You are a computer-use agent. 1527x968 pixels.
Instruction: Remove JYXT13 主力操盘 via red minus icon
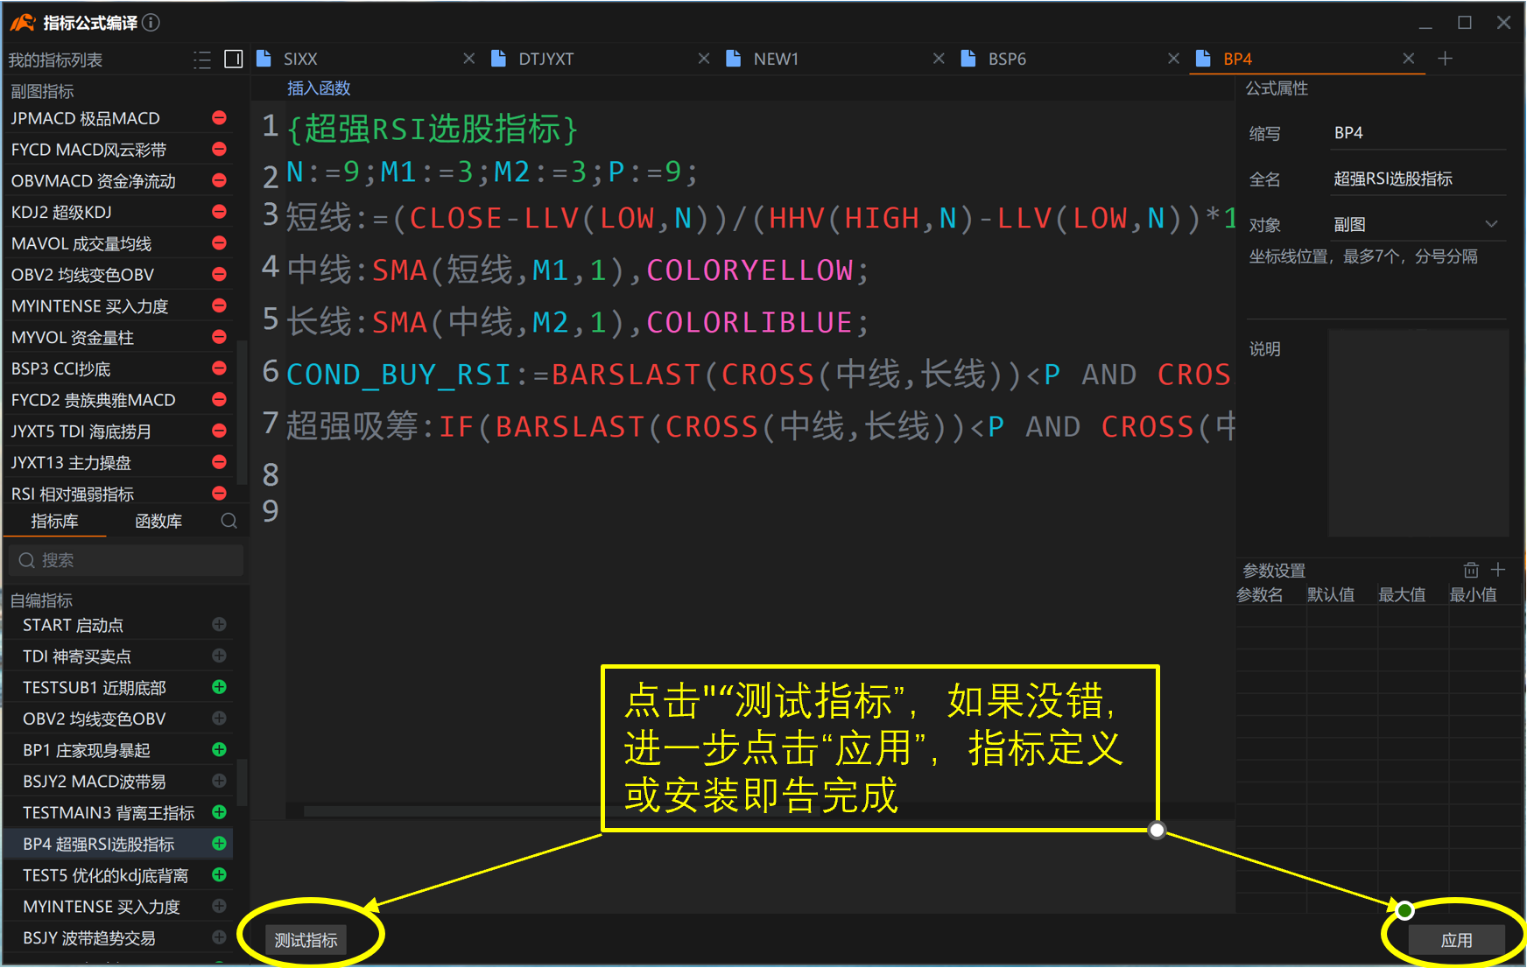219,462
